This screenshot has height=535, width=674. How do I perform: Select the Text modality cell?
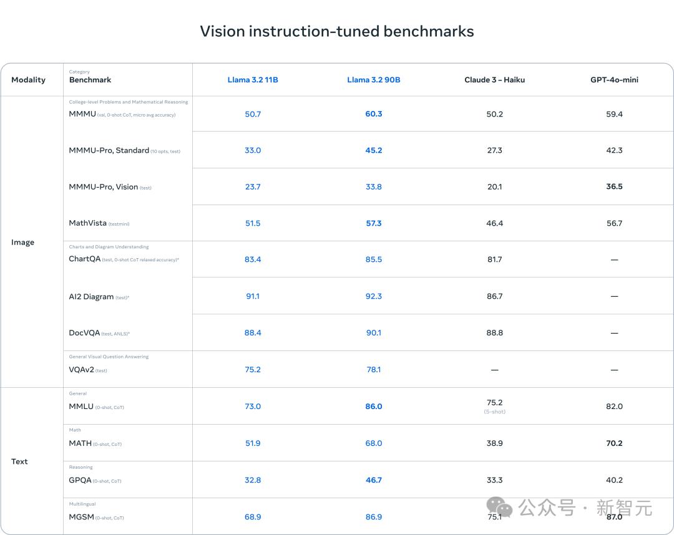pyautogui.click(x=19, y=461)
